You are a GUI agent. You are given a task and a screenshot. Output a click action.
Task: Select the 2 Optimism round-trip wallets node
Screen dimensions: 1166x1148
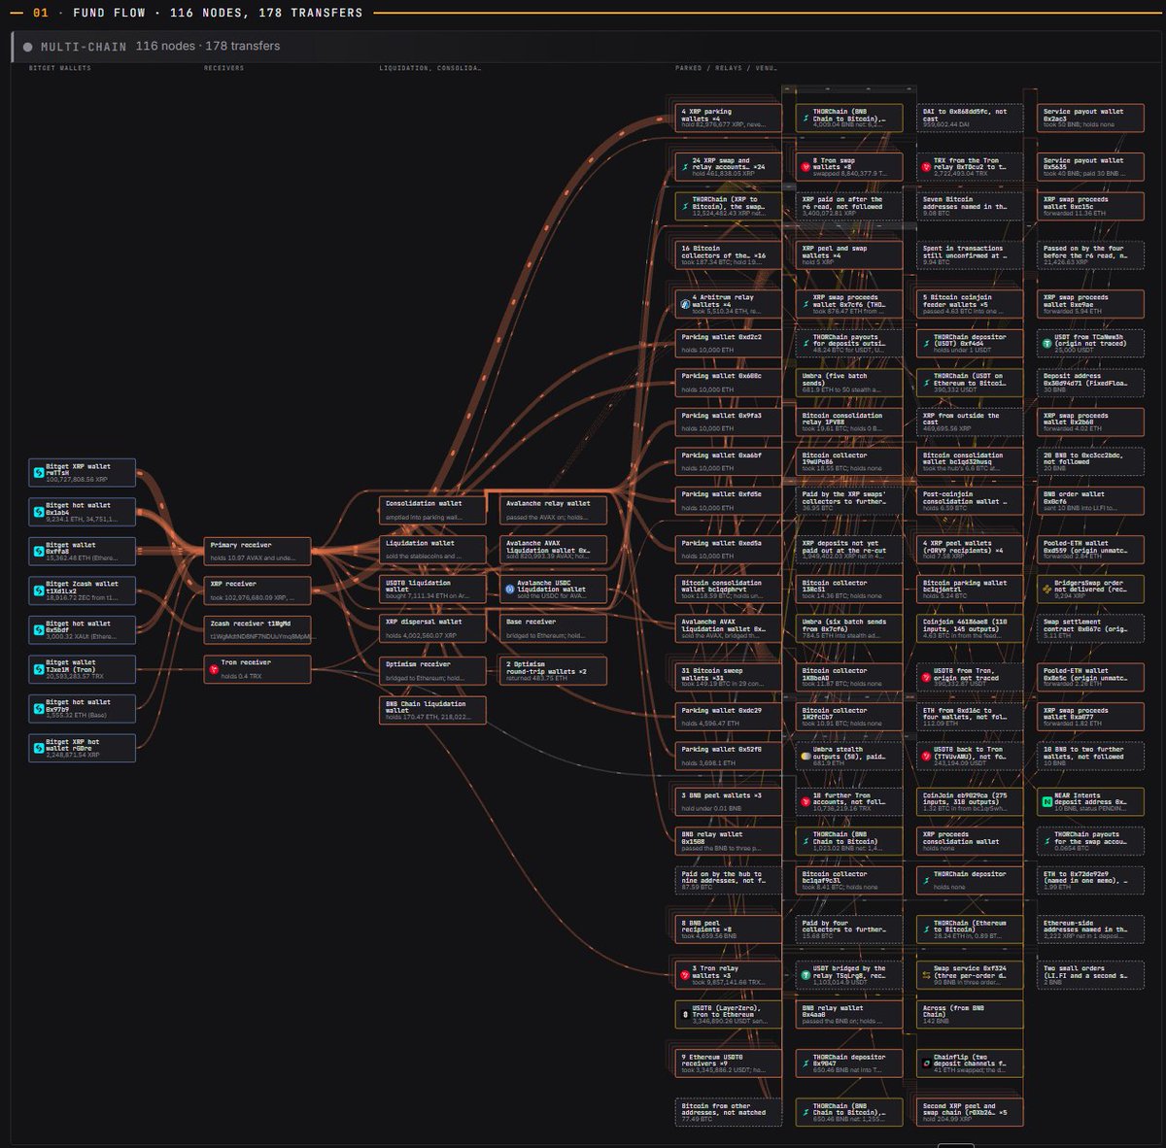pos(553,671)
